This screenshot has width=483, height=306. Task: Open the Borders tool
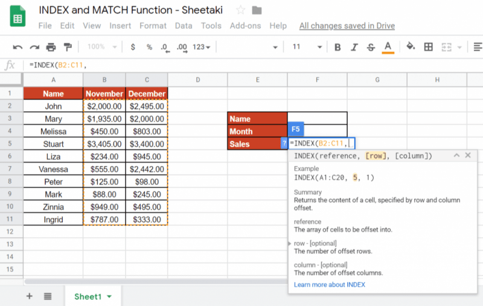coord(428,47)
